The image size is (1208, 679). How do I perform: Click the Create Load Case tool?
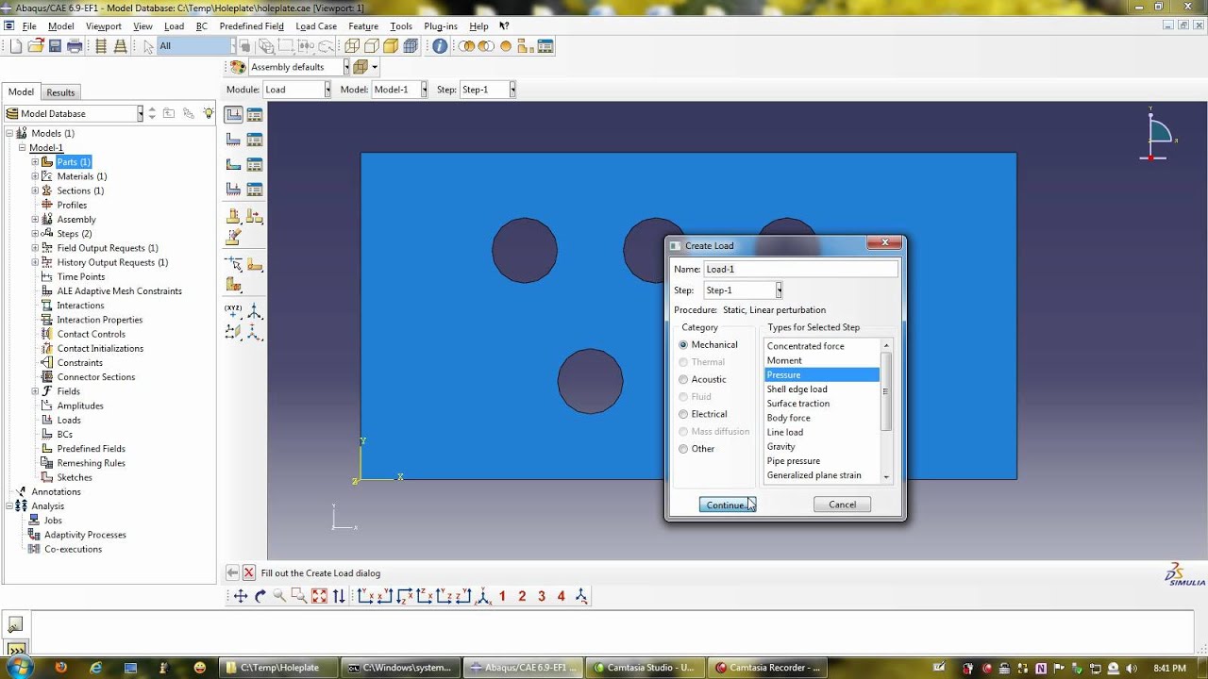[x=233, y=190]
